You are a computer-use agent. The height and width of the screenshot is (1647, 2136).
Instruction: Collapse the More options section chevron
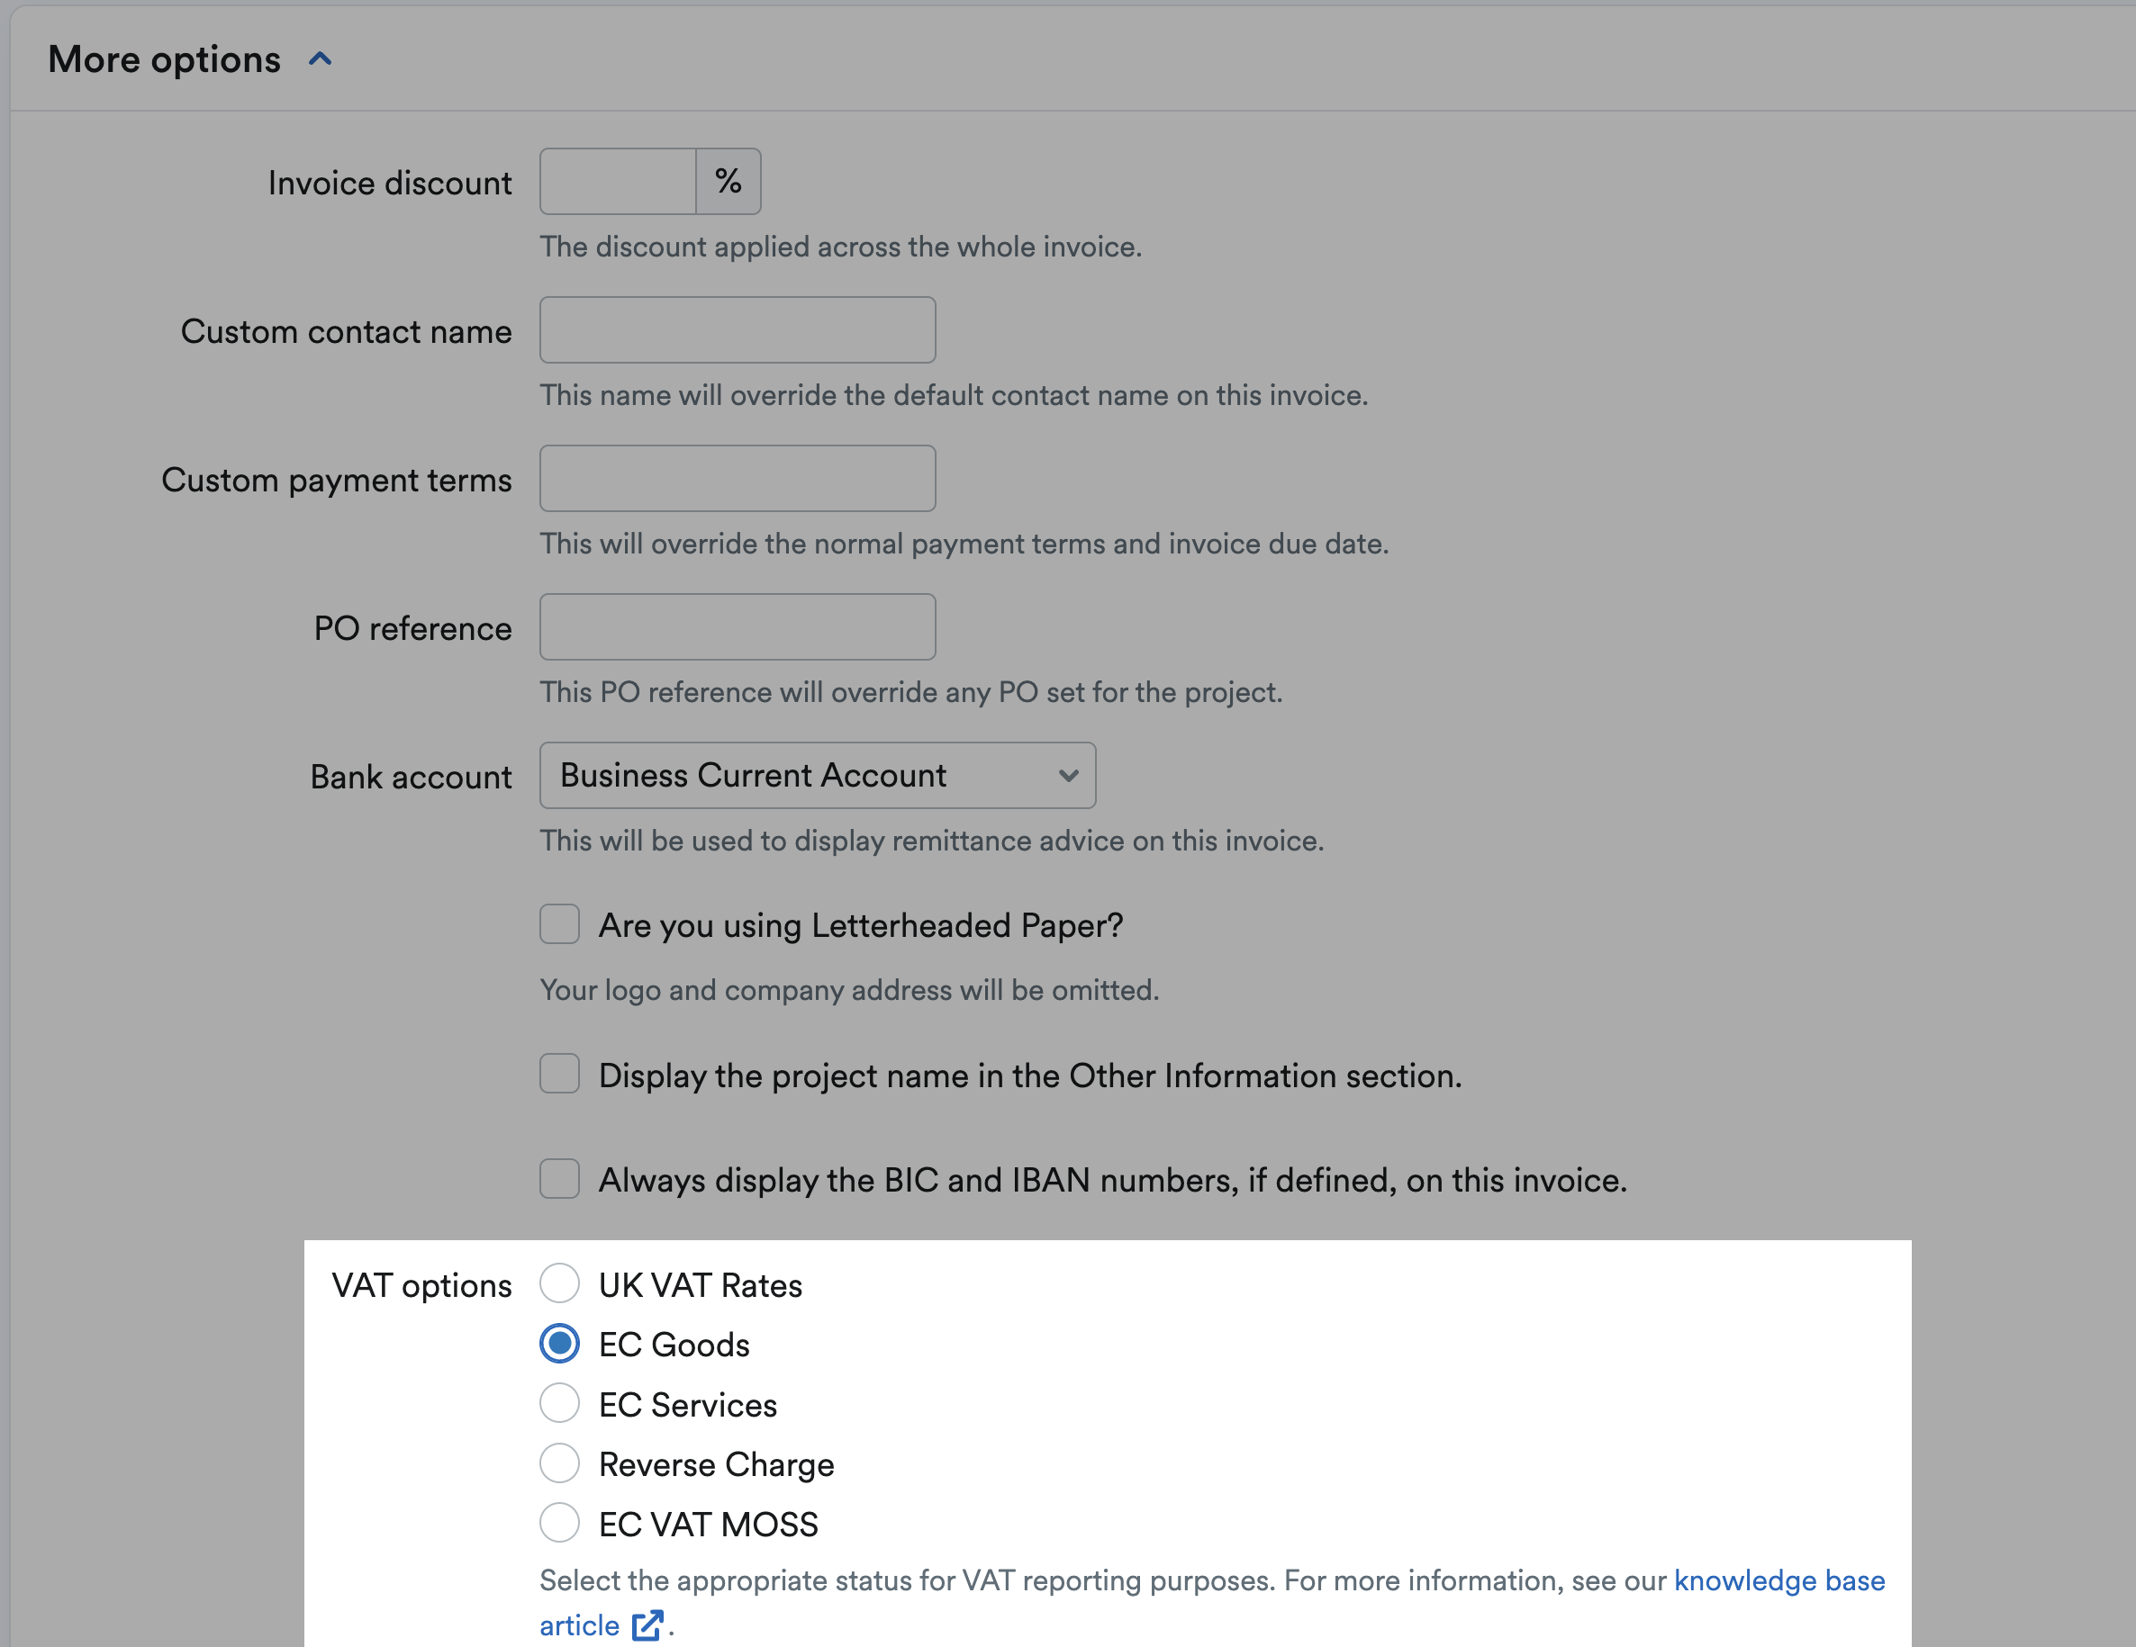[x=320, y=59]
